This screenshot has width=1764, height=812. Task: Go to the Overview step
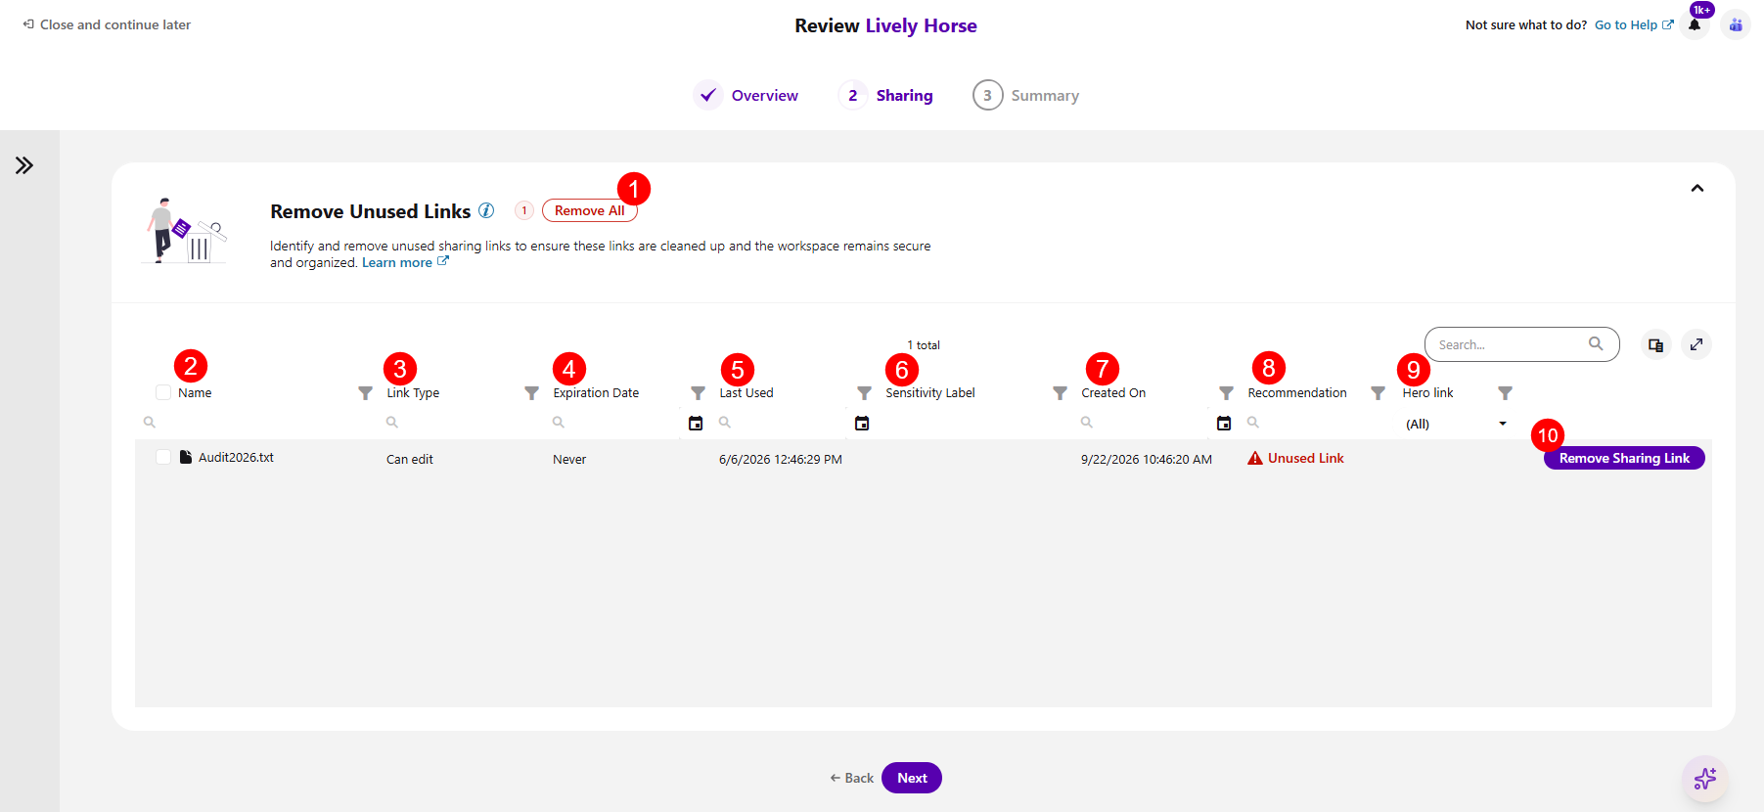746,95
